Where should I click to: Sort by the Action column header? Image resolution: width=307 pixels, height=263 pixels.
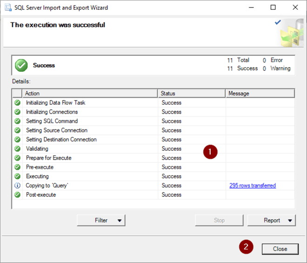pos(90,94)
